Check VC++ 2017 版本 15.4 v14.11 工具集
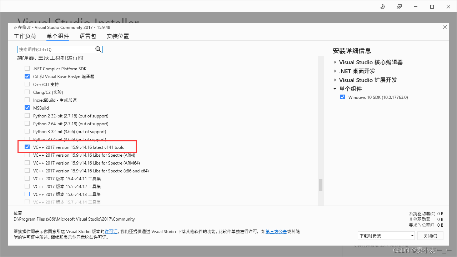 (x=27, y=178)
